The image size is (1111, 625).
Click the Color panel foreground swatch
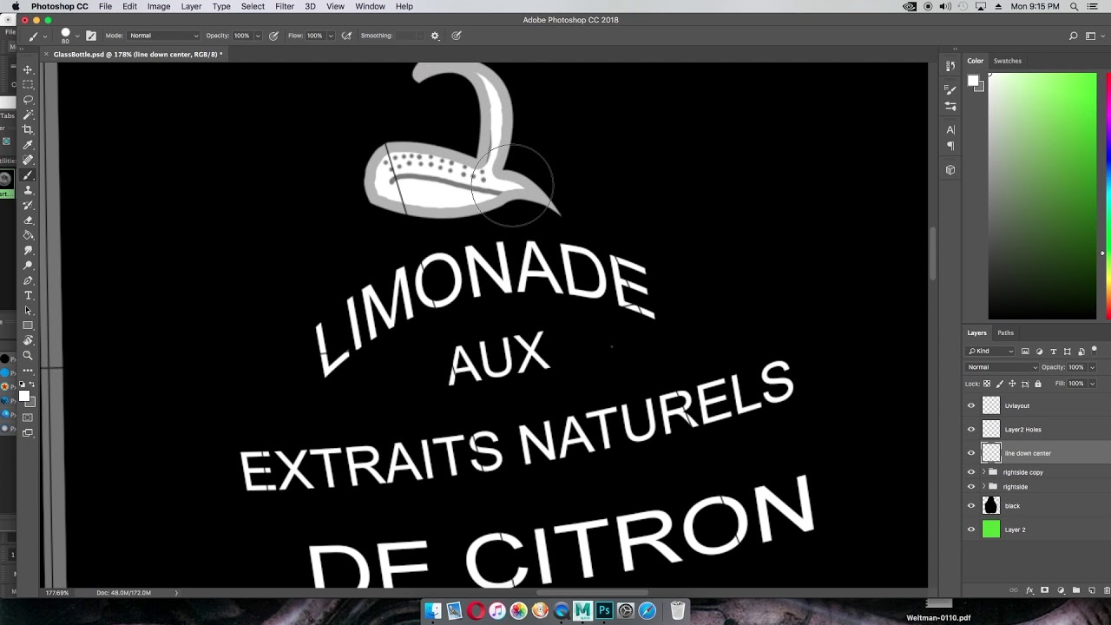click(x=973, y=81)
